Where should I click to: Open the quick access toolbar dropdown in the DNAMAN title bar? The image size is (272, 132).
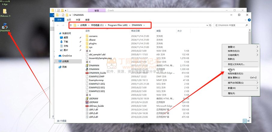point(70,15)
